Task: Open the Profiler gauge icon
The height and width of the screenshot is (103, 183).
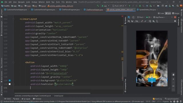Action: click(x=147, y=6)
